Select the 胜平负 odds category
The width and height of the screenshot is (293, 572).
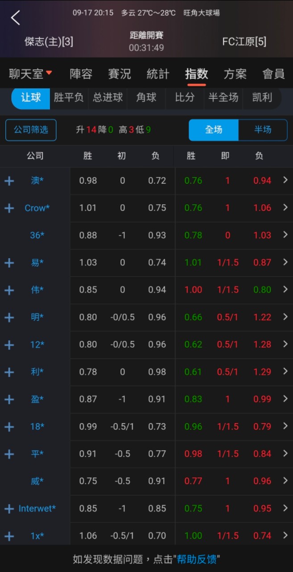point(69,97)
